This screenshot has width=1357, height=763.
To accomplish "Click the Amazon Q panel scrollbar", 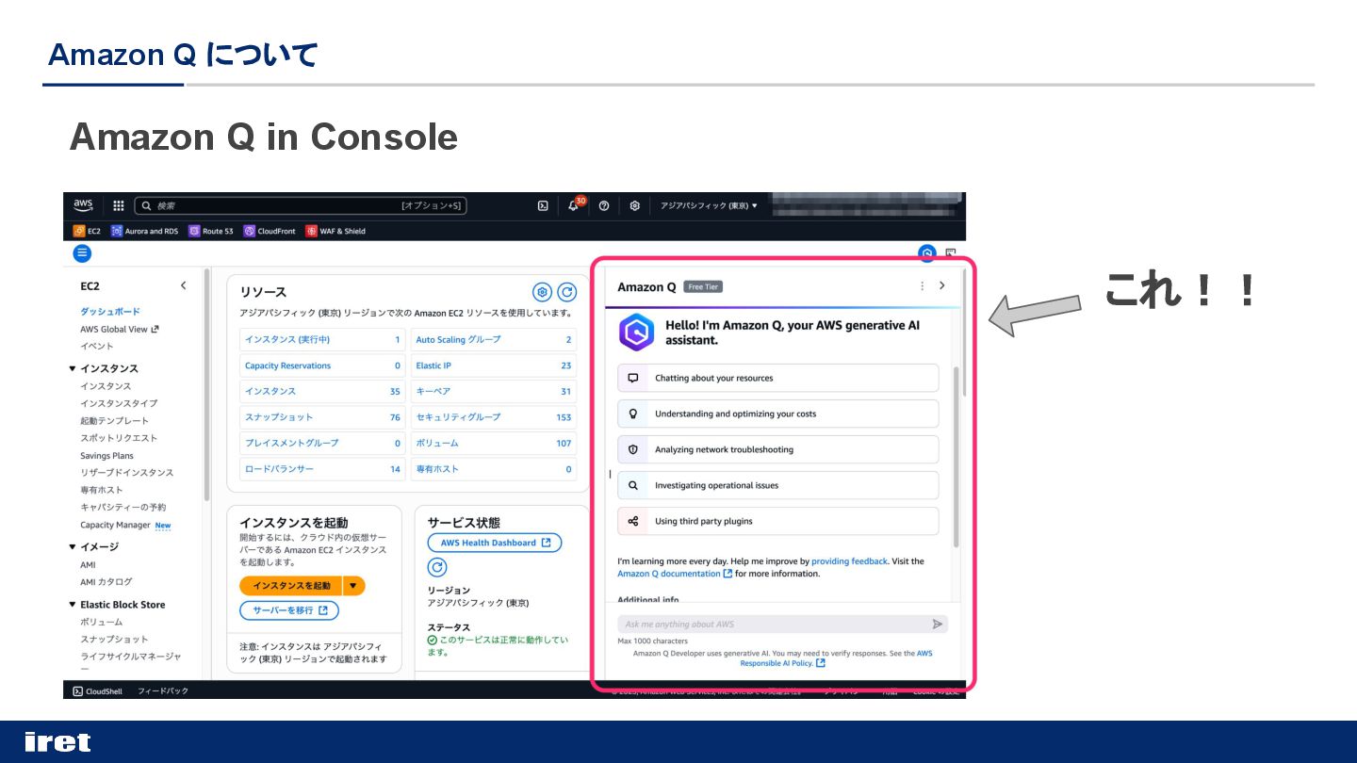I will pos(956,457).
